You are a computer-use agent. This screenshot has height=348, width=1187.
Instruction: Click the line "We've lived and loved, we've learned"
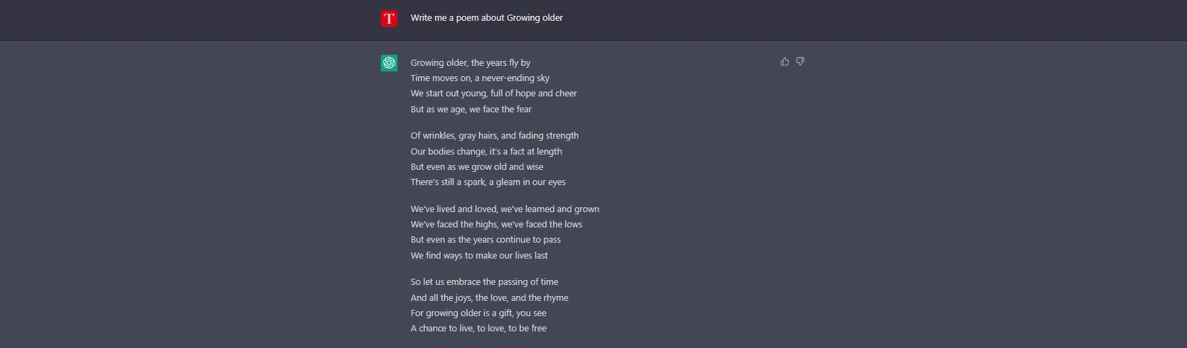pyautogui.click(x=505, y=209)
